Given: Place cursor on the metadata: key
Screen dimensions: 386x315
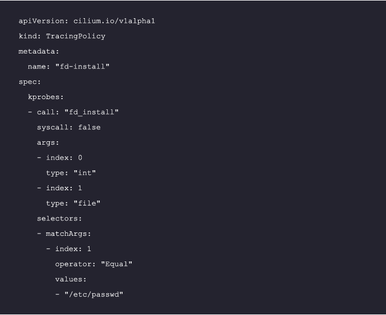Looking at the screenshot, I should (39, 51).
